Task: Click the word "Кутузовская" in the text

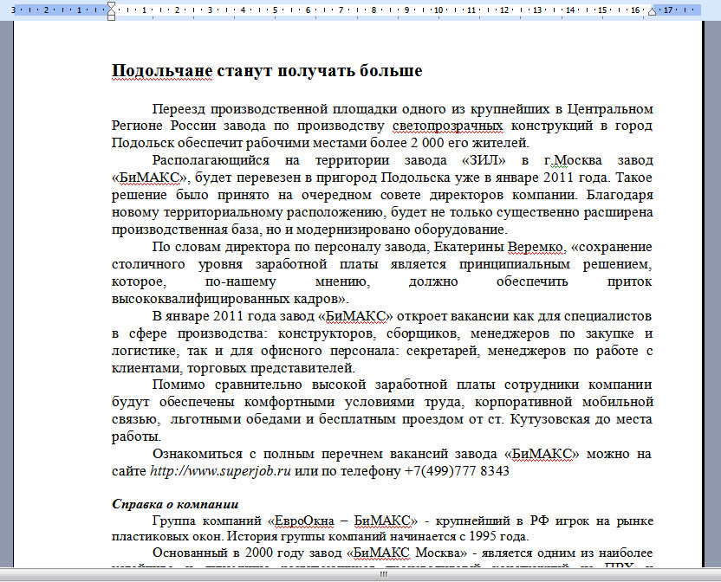Action: pyautogui.click(x=550, y=420)
